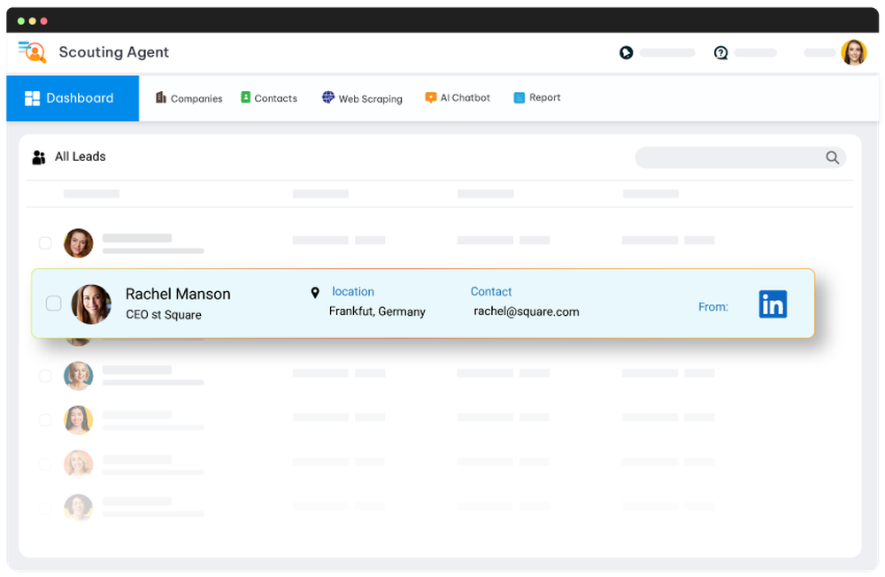Image resolution: width=885 pixels, height=577 pixels.
Task: Click the location pin icon
Action: (x=315, y=292)
